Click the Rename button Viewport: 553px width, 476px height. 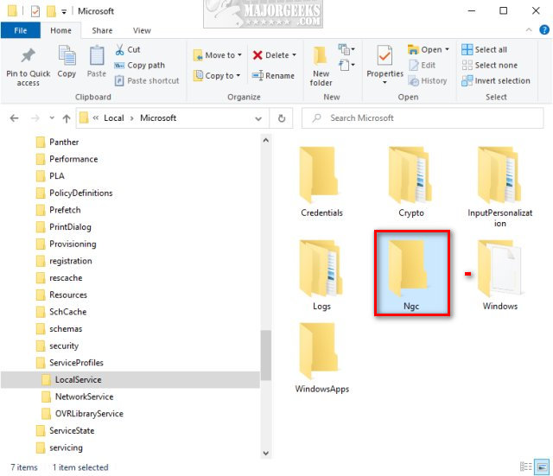(x=273, y=75)
